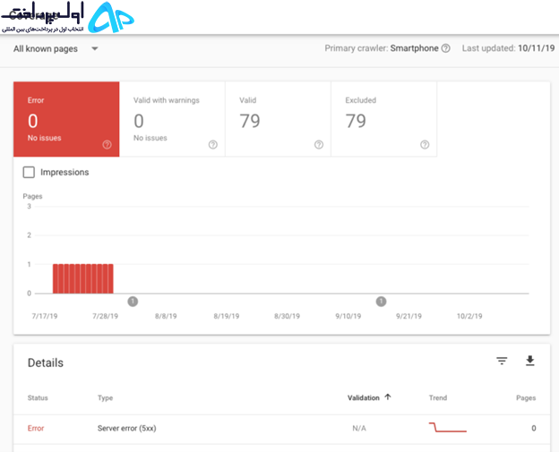Sort by the Validation column header
Image resolution: width=559 pixels, height=452 pixels.
364,398
